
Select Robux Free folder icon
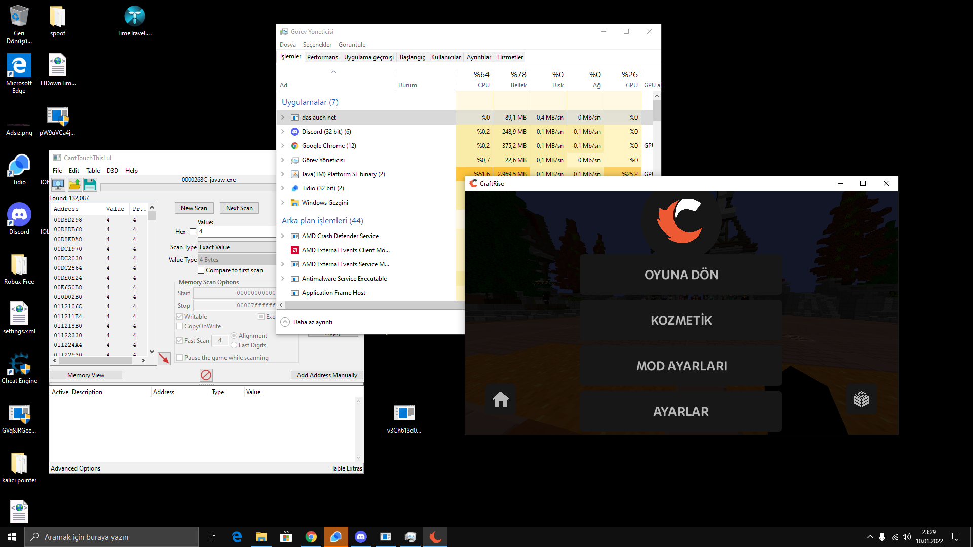coord(19,268)
